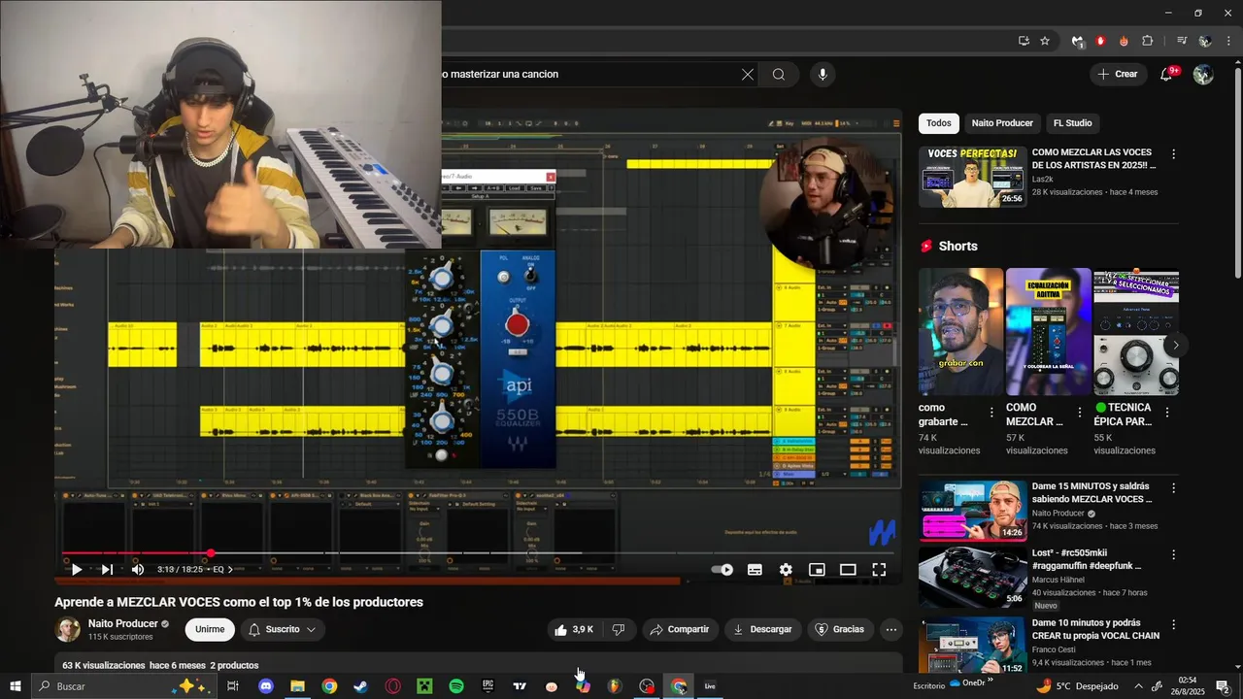The width and height of the screenshot is (1243, 699).
Task: Open options for TECNICA ÉPICA short
Action: 1166,413
